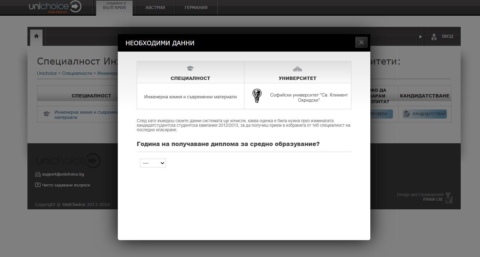The height and width of the screenshot is (257, 480).
Task: Click the iVision Ltd. logo in footer
Action: click(449, 198)
